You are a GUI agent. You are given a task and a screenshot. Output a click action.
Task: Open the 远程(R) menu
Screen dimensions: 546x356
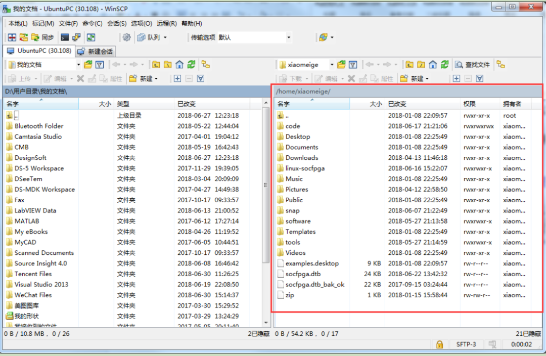tap(166, 23)
